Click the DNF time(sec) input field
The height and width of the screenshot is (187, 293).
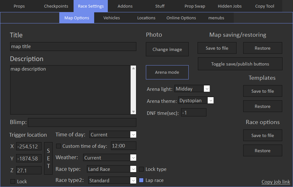point(193,112)
